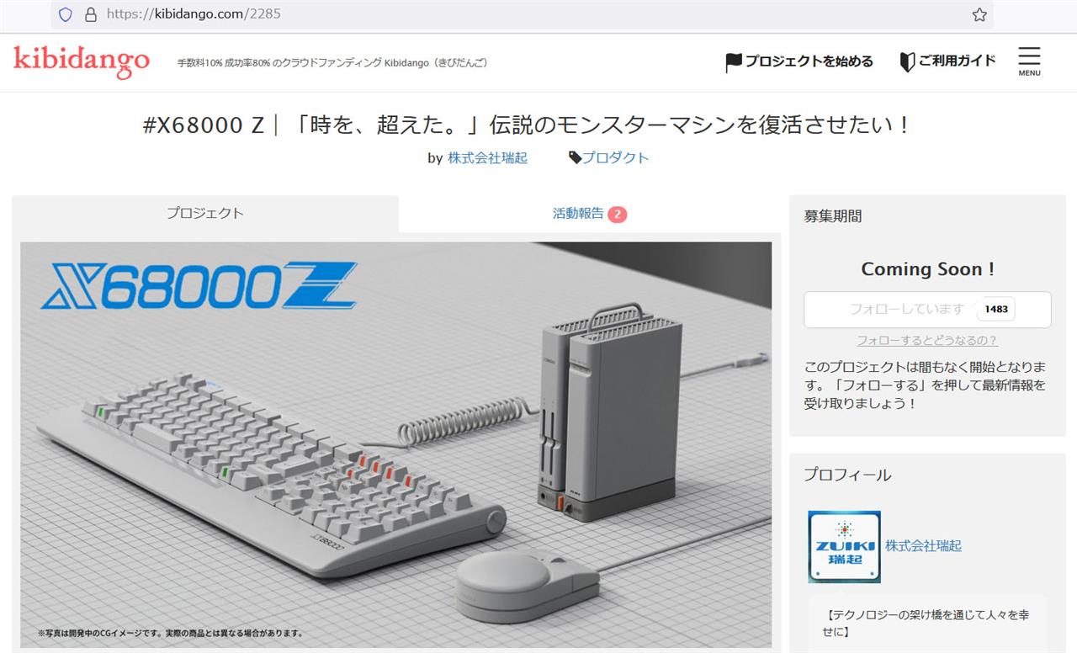Open the フォローするとどうなるの？ link
Screen dimensions: 1077x653
click(x=927, y=341)
